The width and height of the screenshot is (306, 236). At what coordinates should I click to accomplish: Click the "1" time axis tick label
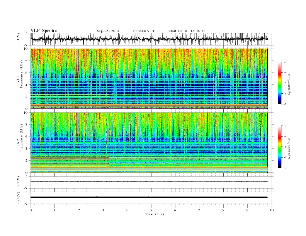click(54, 210)
